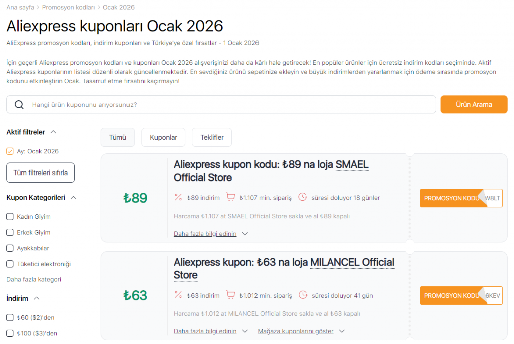Open the Teklifler tab
This screenshot has width=514, height=344.
pyautogui.click(x=211, y=137)
